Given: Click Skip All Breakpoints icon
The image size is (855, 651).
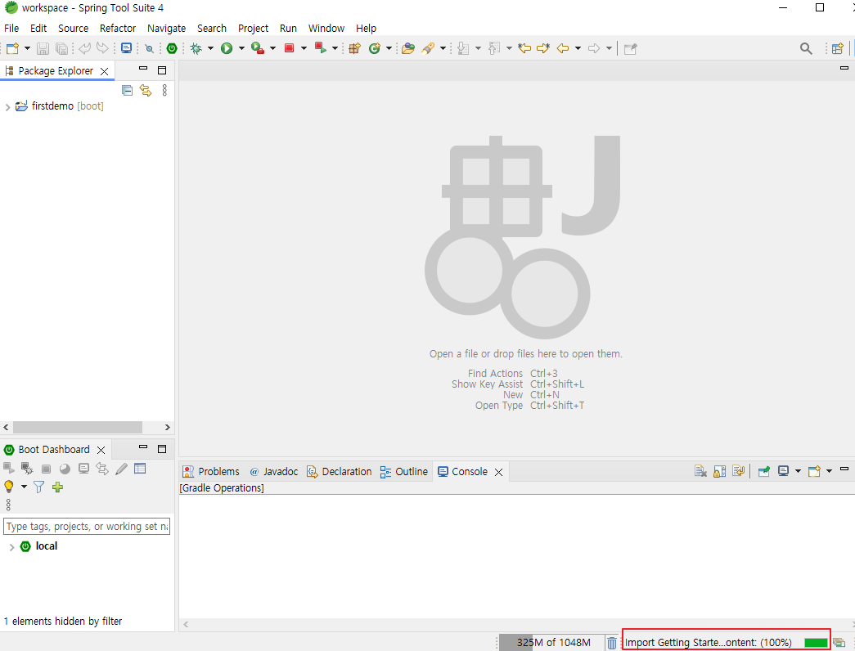Looking at the screenshot, I should [x=150, y=48].
